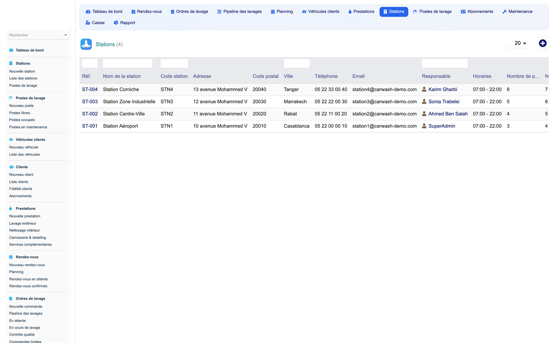Click the Rapport pie chart icon
554x343 pixels.
pyautogui.click(x=116, y=23)
